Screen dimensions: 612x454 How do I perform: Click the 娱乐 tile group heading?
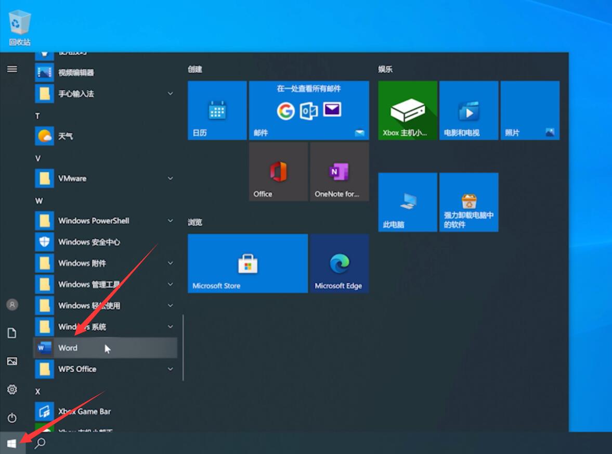click(x=385, y=69)
